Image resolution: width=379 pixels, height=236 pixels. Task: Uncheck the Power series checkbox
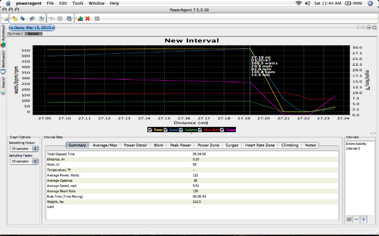(x=150, y=129)
